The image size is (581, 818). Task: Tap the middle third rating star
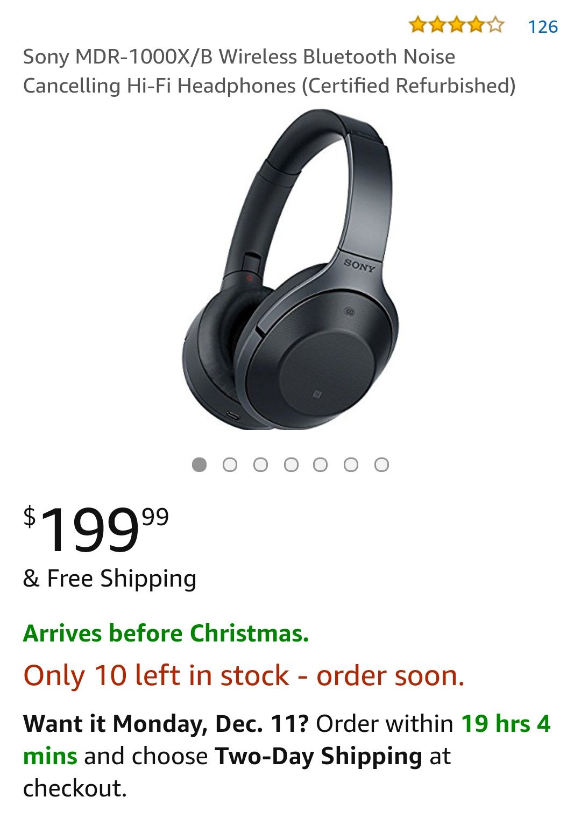coord(457,25)
